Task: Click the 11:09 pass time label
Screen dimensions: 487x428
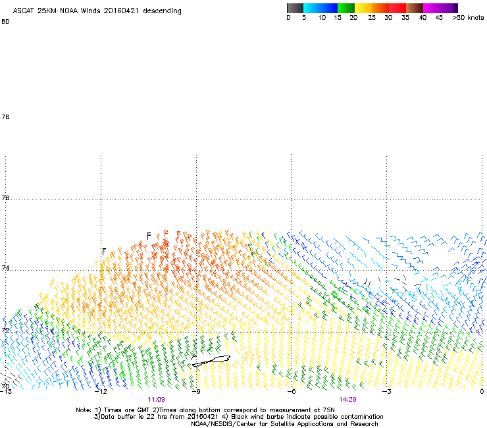Action: click(156, 400)
